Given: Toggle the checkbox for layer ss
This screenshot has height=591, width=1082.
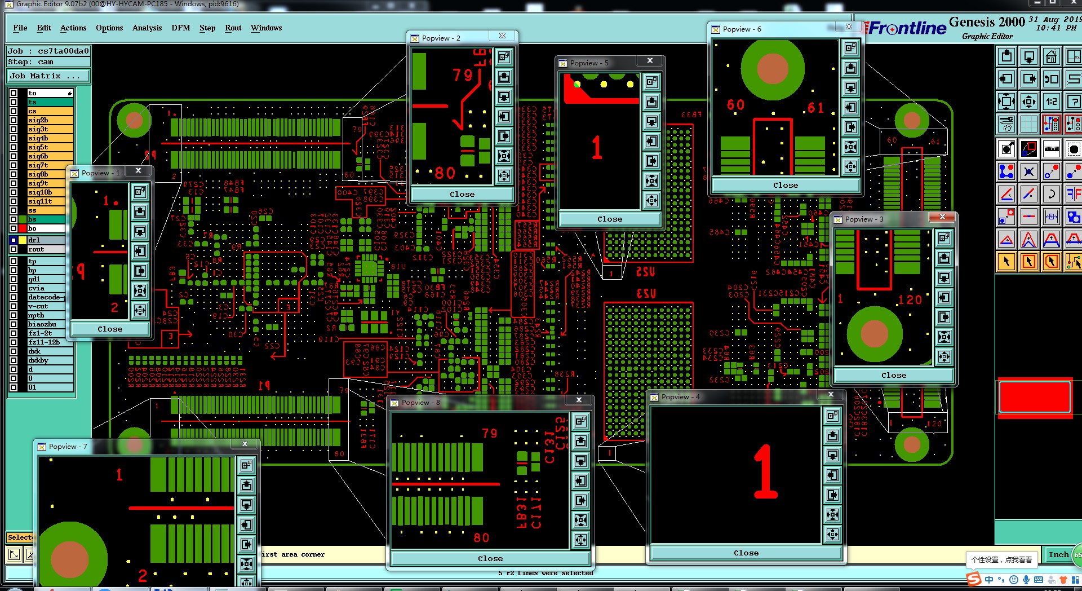Looking at the screenshot, I should 14,210.
